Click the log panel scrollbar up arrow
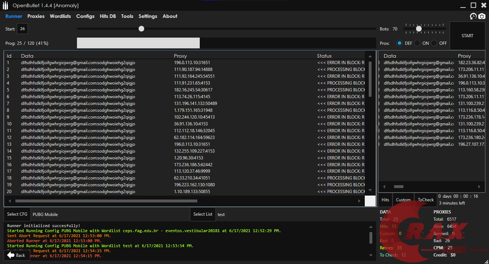This screenshot has width=489, height=264. (371, 226)
